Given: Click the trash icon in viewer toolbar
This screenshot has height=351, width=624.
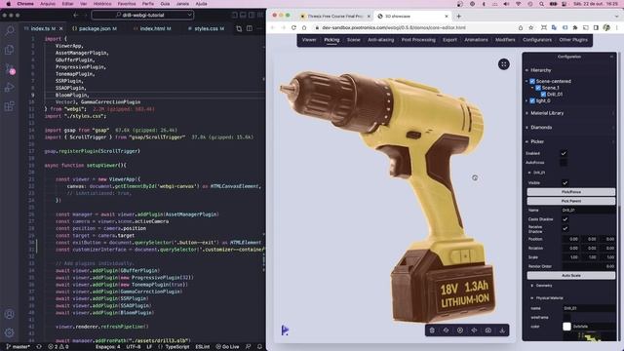Looking at the screenshot, I should (432, 331).
